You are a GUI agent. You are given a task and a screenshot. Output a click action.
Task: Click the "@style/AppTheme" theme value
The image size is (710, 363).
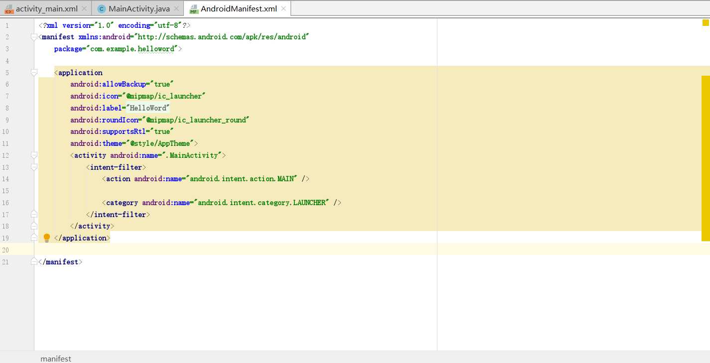pyautogui.click(x=160, y=143)
